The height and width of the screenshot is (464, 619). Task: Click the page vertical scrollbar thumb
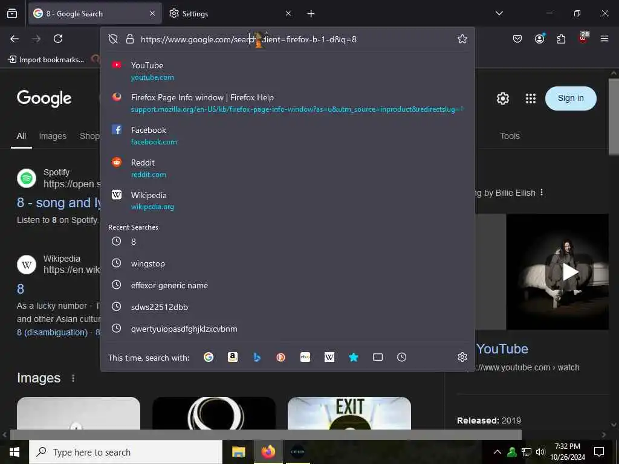tap(614, 117)
